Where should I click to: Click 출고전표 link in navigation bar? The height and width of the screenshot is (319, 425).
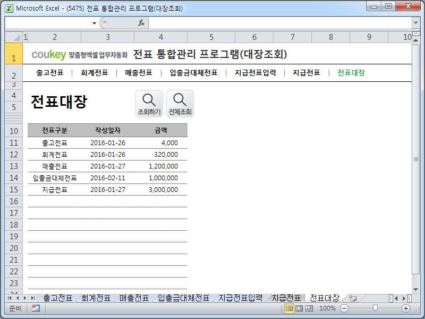click(50, 73)
